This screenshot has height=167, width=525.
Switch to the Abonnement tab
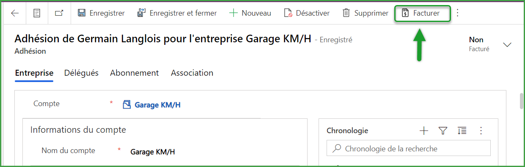[135, 73]
